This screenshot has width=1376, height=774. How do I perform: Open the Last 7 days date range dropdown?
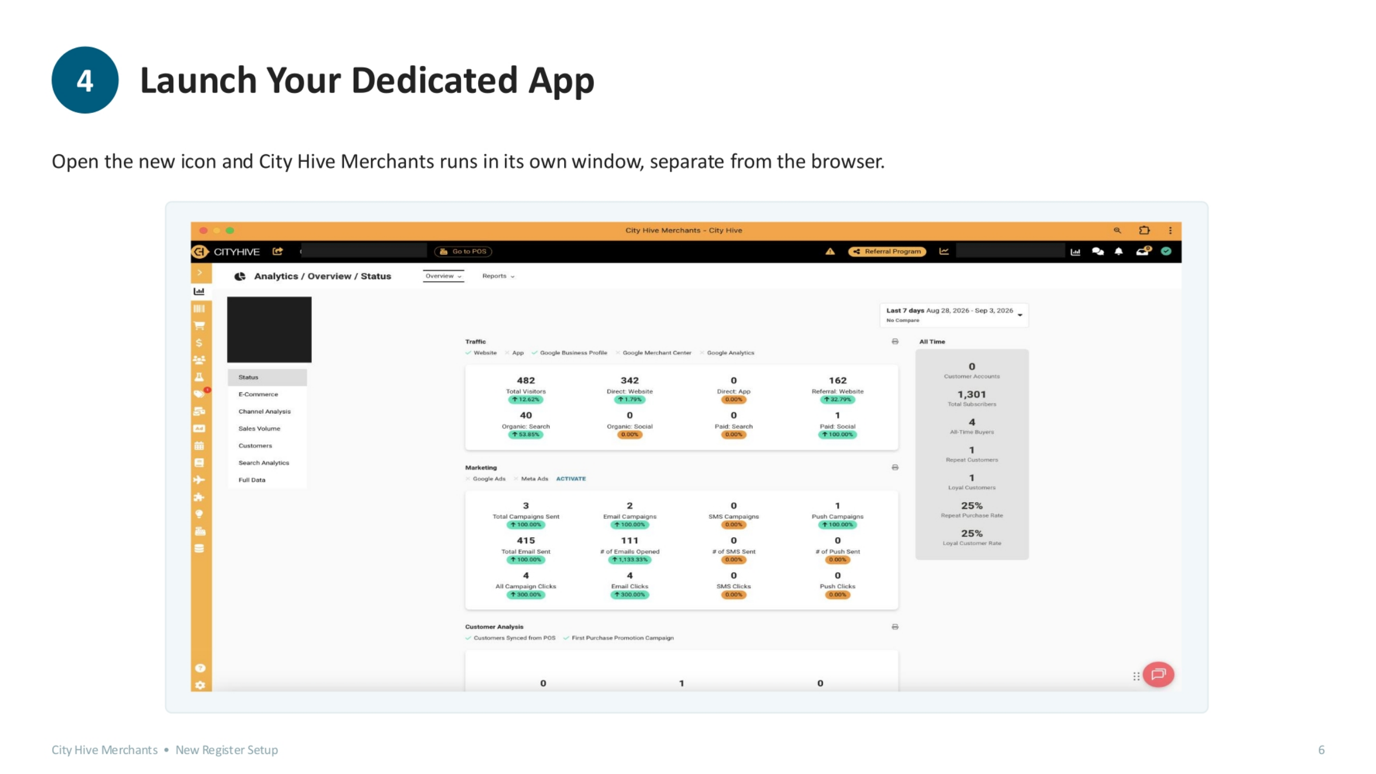pos(954,315)
